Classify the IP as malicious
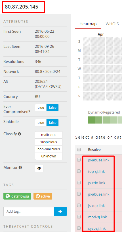Image resolution: width=122 pixels, height=232 pixels. click(49, 135)
